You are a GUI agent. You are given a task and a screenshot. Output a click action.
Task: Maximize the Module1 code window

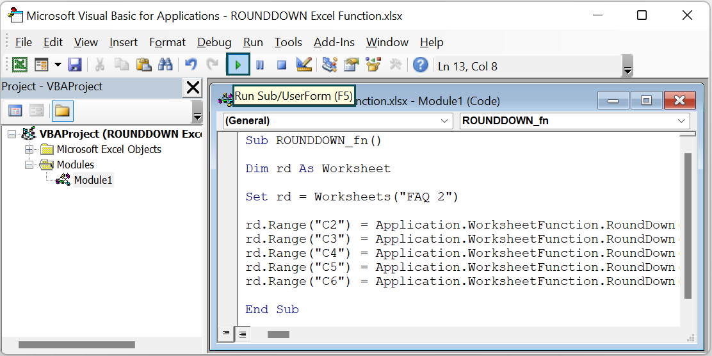(x=646, y=101)
